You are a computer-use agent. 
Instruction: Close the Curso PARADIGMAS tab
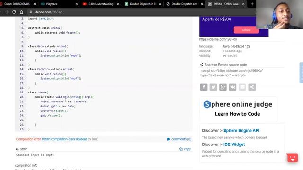(x=35, y=4)
